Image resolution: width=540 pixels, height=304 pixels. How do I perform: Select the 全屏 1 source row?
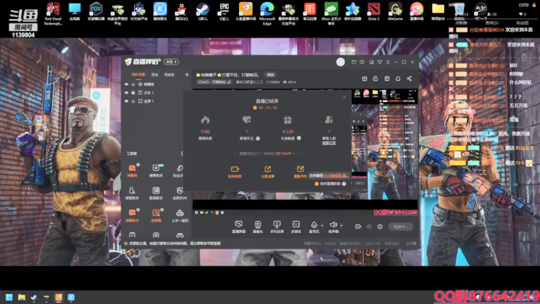[x=157, y=101]
